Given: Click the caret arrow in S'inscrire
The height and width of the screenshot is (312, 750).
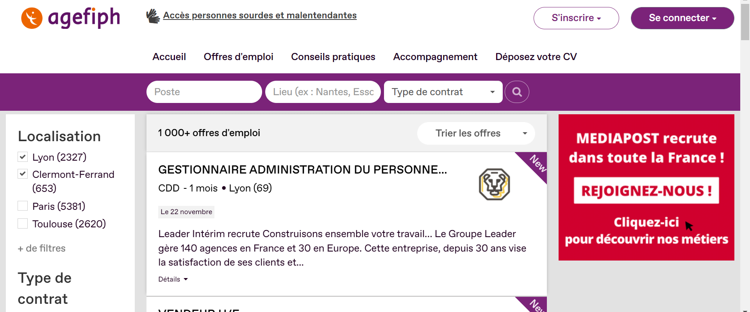Looking at the screenshot, I should pyautogui.click(x=599, y=18).
